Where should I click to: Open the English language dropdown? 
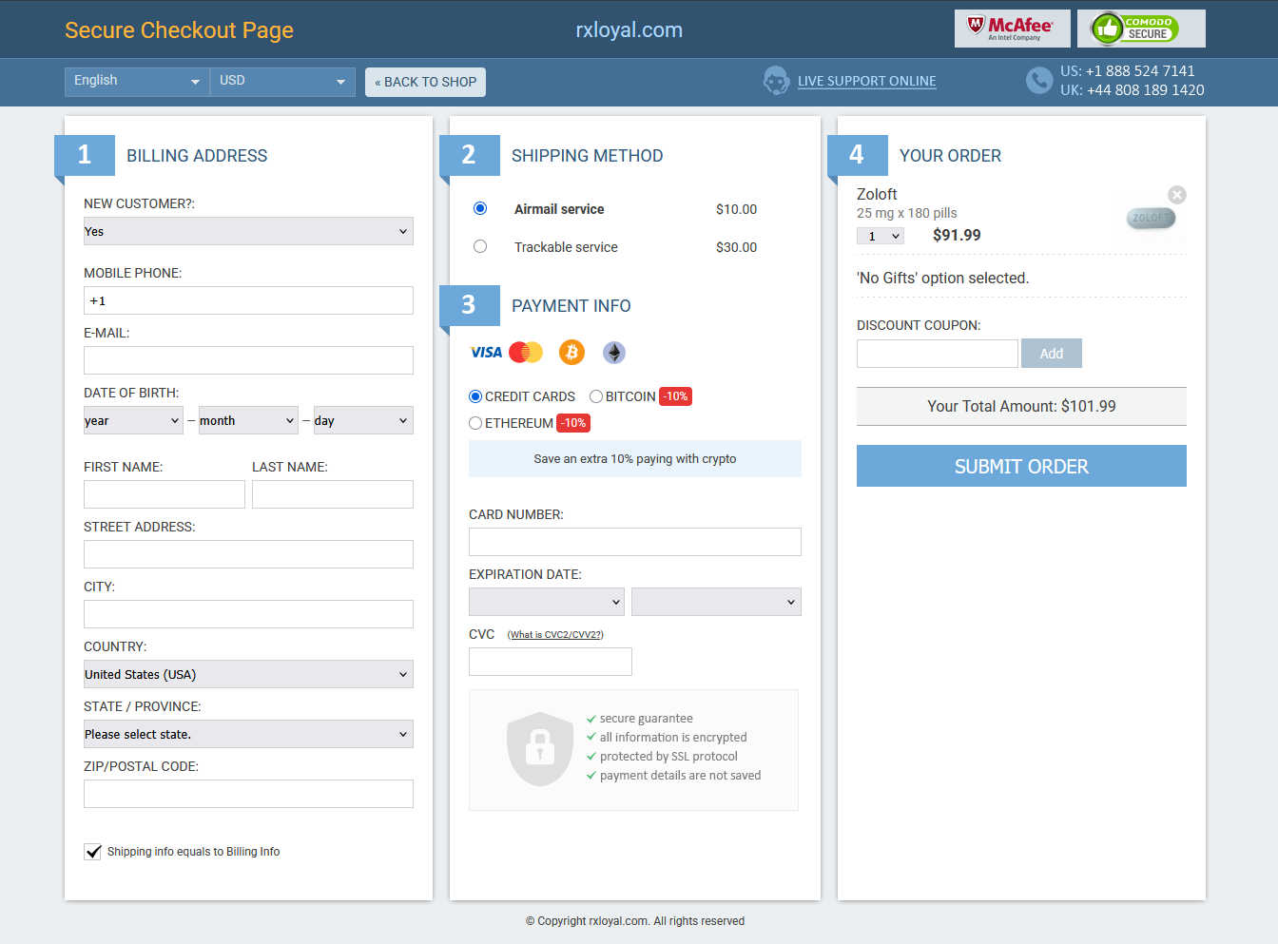137,82
